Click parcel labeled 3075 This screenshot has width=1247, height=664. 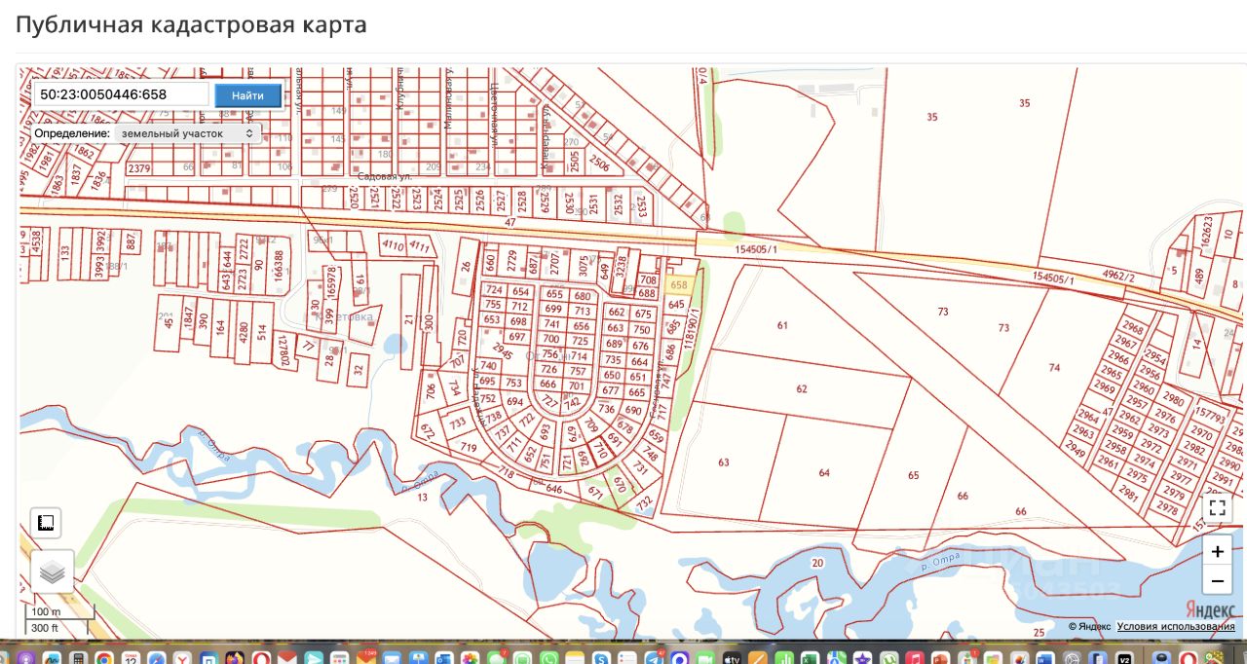[x=584, y=264]
